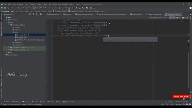The height and width of the screenshot is (108, 192).
Task: Click Collapse All in project panel
Action: (37, 14)
